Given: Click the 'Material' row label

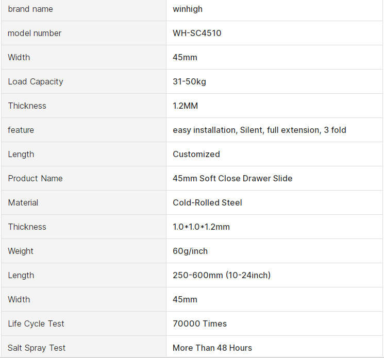Looking at the screenshot, I should [23, 202].
